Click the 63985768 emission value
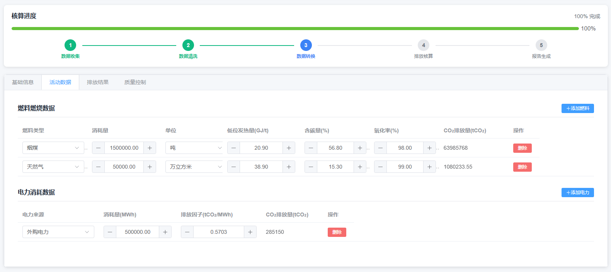This screenshot has height=272, width=611. [456, 148]
